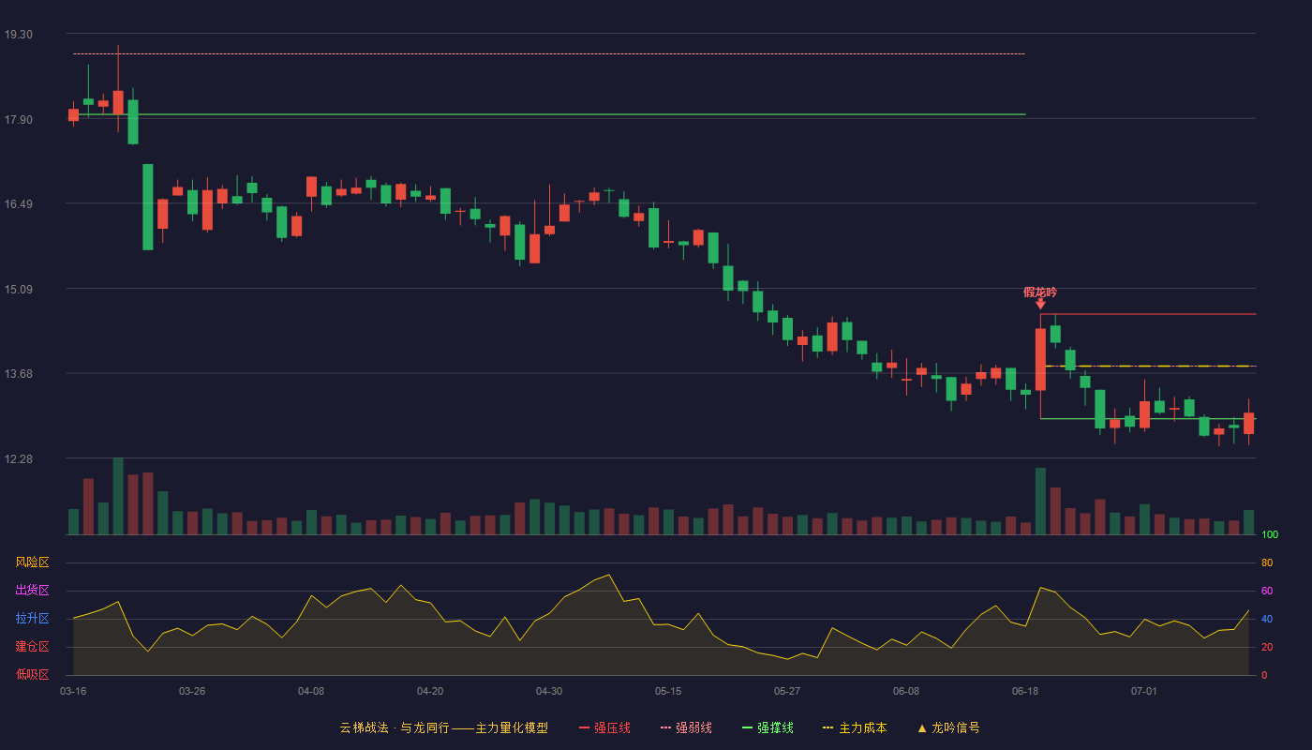Click the green 100 indicator scale value
This screenshot has width=1312, height=750.
point(1270,535)
